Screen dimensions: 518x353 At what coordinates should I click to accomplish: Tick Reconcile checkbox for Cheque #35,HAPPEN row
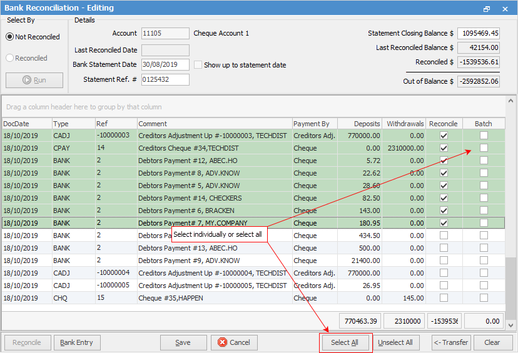tap(444, 298)
